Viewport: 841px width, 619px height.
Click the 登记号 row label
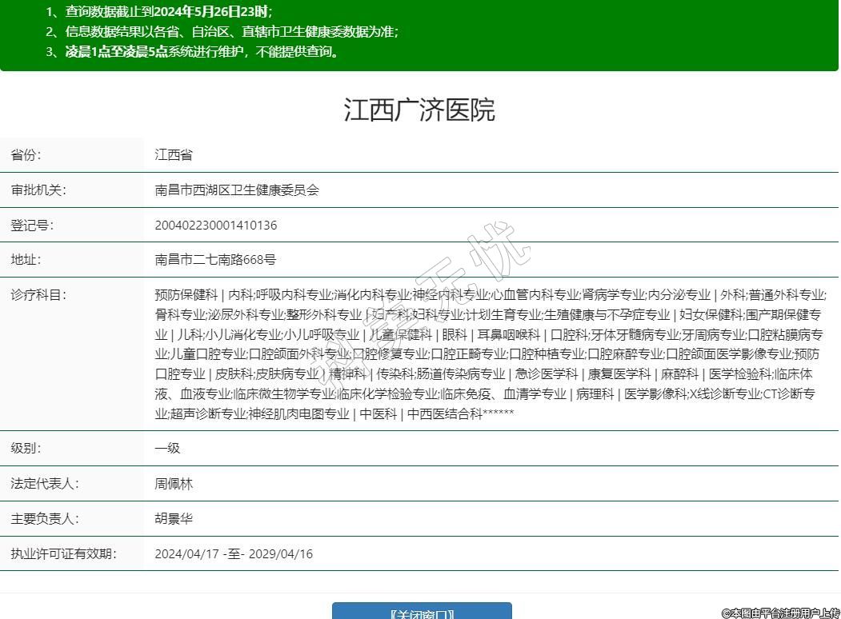pos(31,225)
